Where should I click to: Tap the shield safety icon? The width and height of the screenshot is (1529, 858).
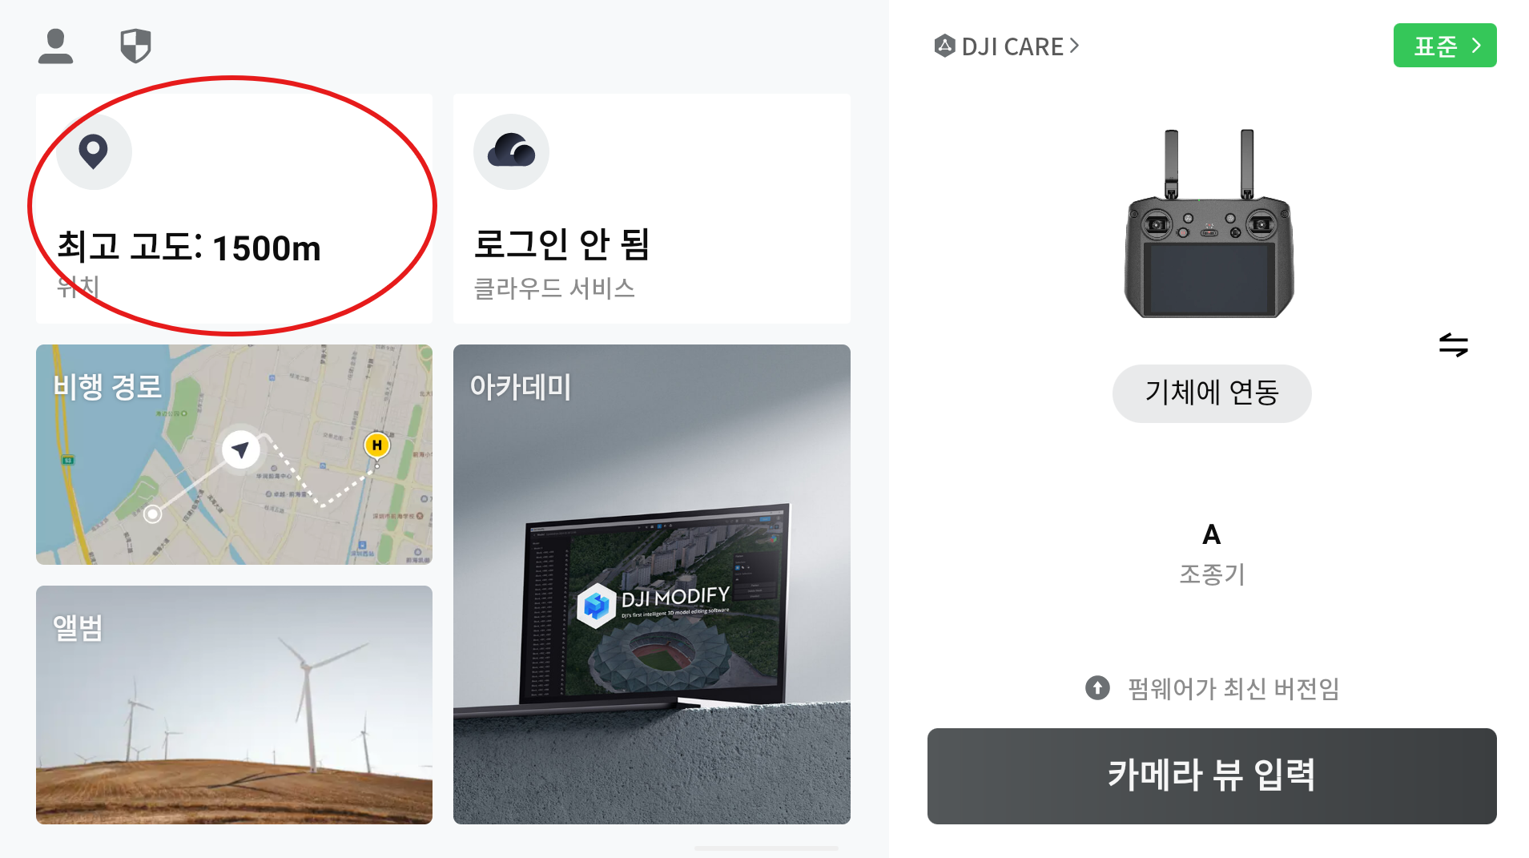135,46
